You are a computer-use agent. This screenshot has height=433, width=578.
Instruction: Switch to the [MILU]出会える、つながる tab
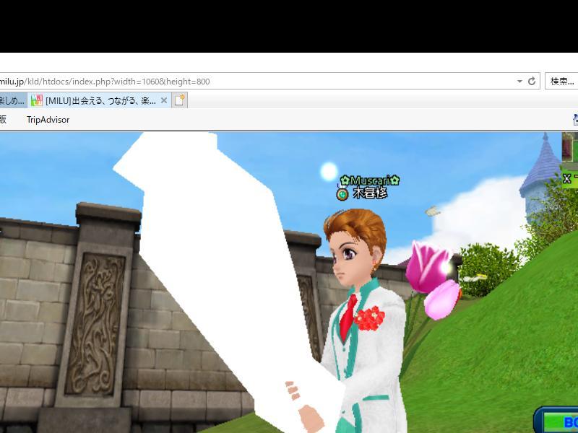pyautogui.click(x=99, y=100)
